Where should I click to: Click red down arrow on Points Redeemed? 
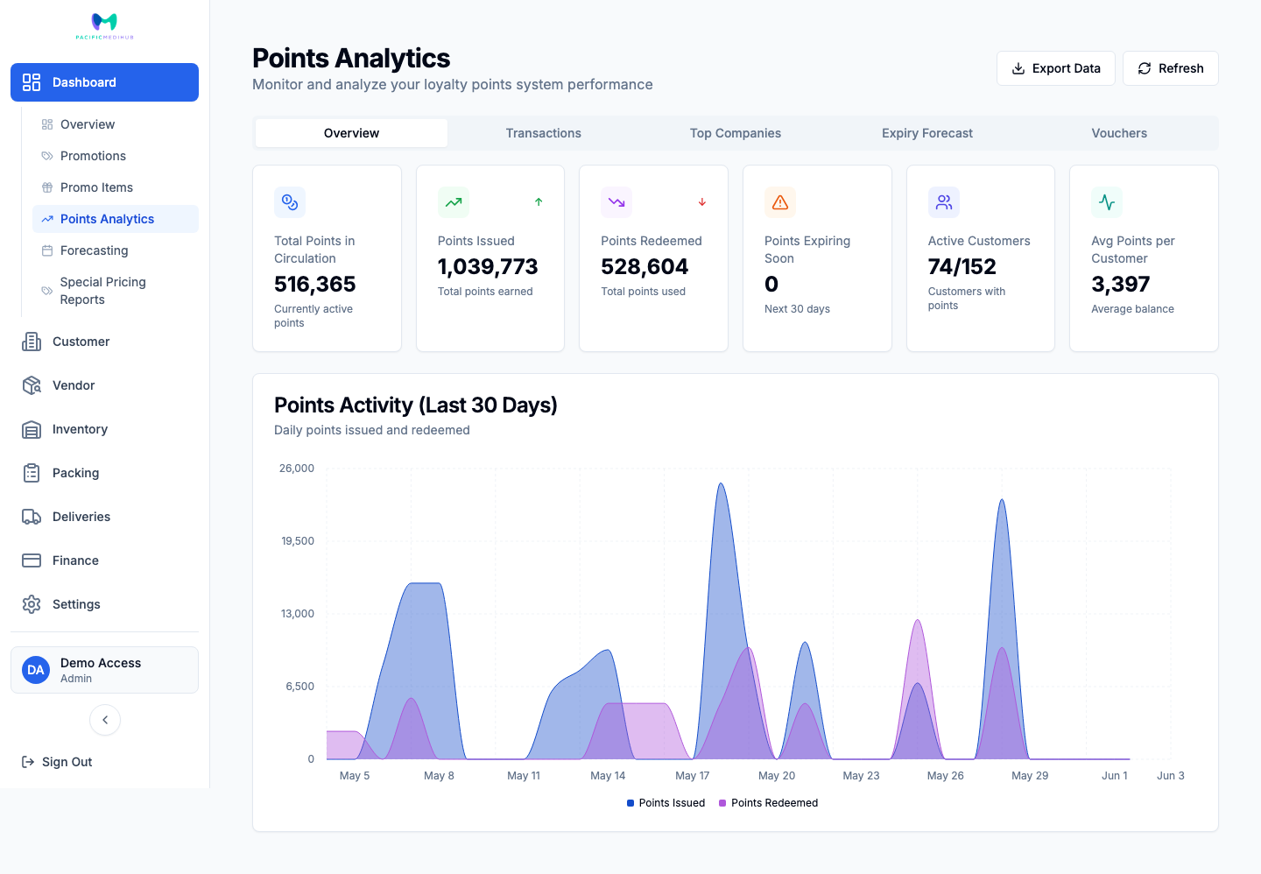pyautogui.click(x=702, y=202)
